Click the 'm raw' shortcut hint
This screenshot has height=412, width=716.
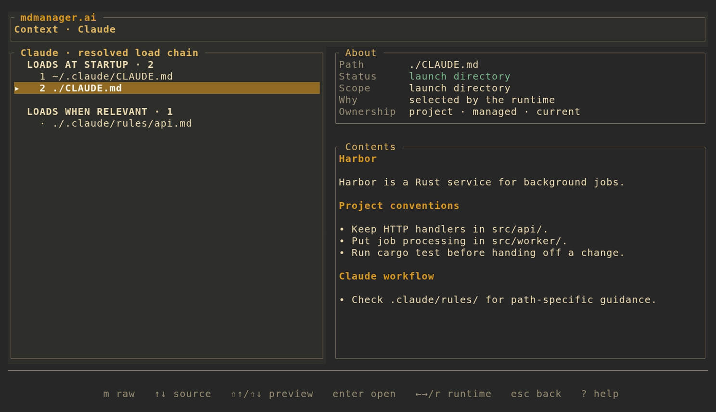[119, 394]
